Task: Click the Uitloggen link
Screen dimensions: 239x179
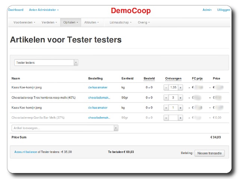Action: click(223, 10)
